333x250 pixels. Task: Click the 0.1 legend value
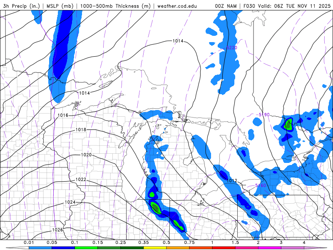click(75, 242)
